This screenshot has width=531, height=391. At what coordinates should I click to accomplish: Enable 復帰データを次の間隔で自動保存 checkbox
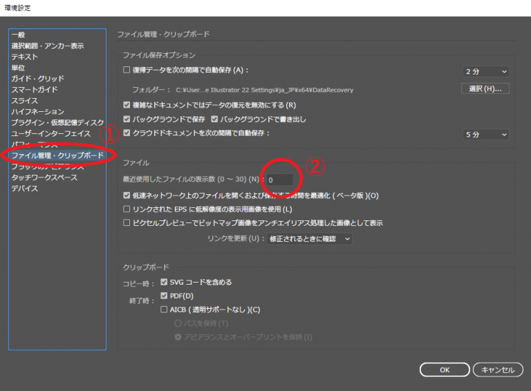tap(127, 70)
